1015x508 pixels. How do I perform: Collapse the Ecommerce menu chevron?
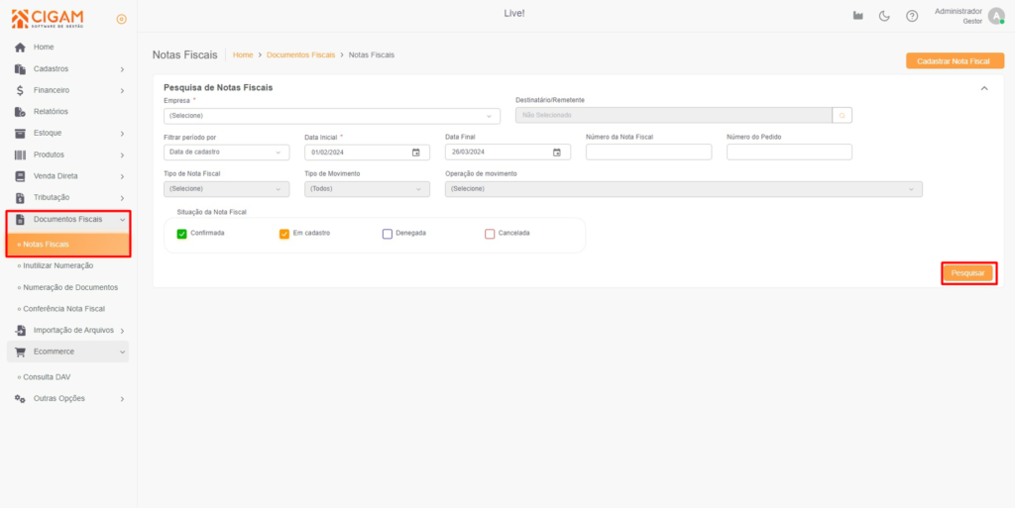122,353
